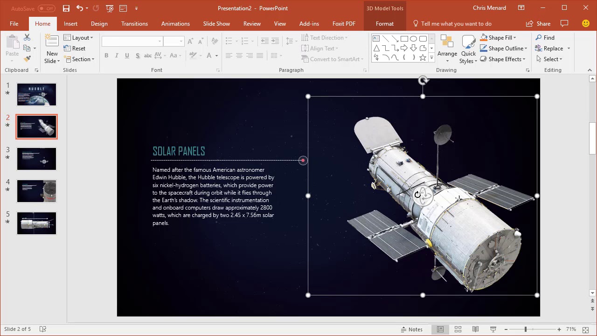The width and height of the screenshot is (597, 336).
Task: Click the Start From Beginning slideshow icon
Action: coord(110,8)
